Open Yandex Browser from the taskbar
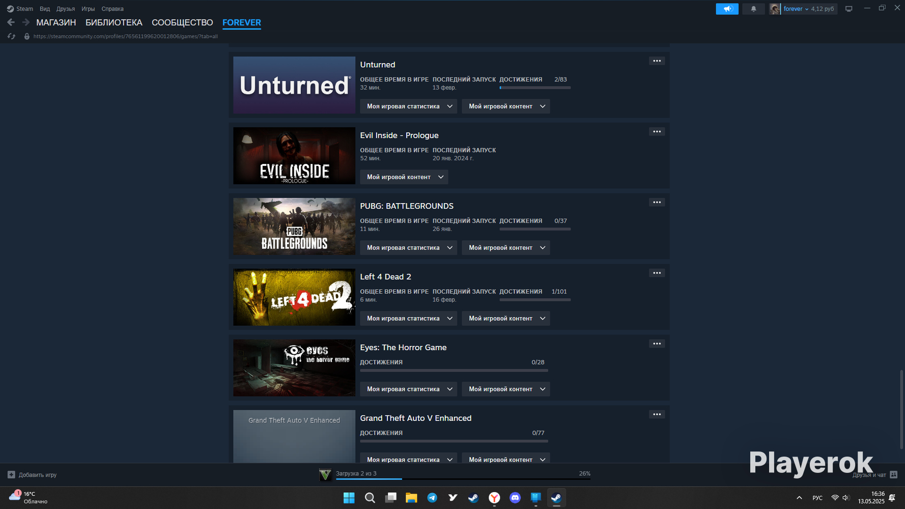905x509 pixels. [x=494, y=498]
